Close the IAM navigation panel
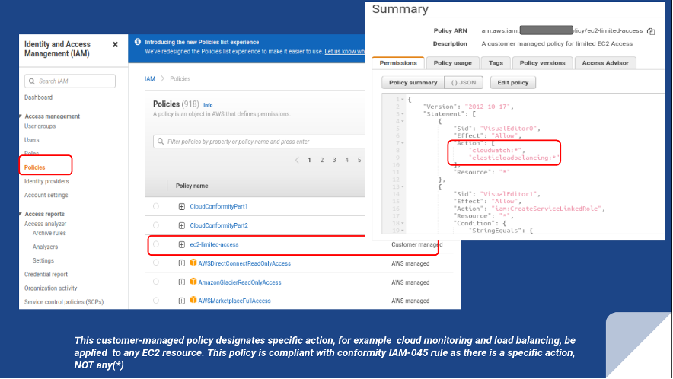Viewport: 673px width, 379px height. 115,45
